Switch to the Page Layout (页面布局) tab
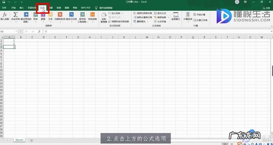Screen dimensions: 273x145 32,8
